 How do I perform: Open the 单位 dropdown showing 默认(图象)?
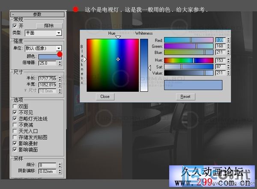(x=44, y=48)
